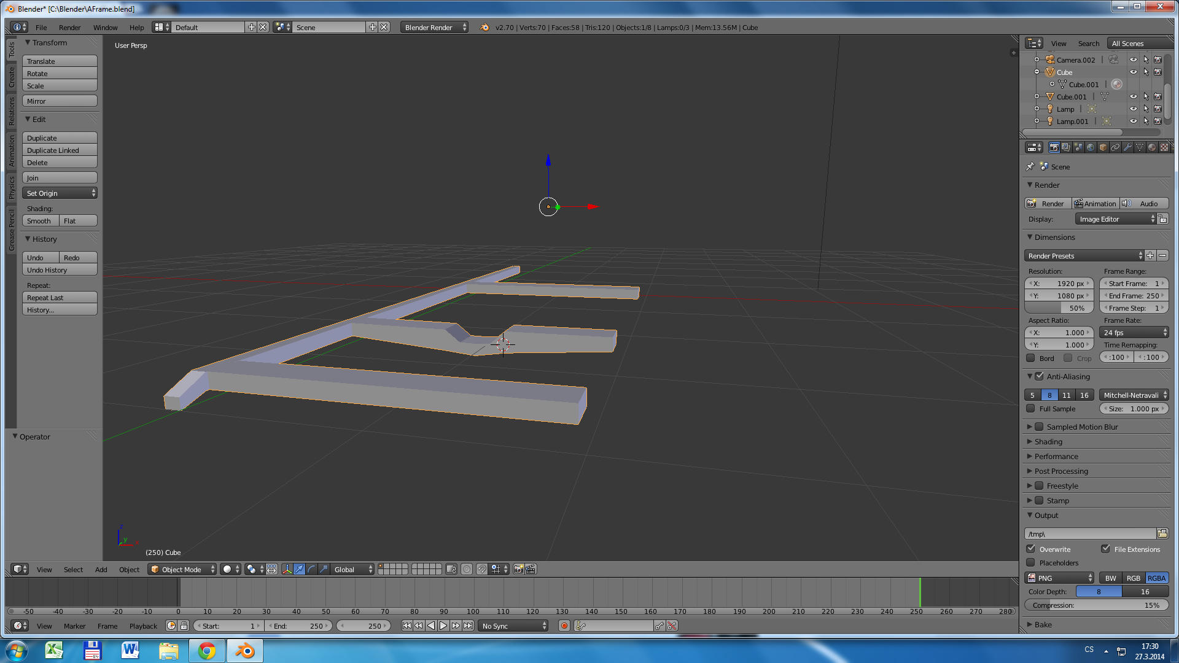1179x663 pixels.
Task: Click Camera.002 object data camera icon
Action: click(x=1113, y=60)
